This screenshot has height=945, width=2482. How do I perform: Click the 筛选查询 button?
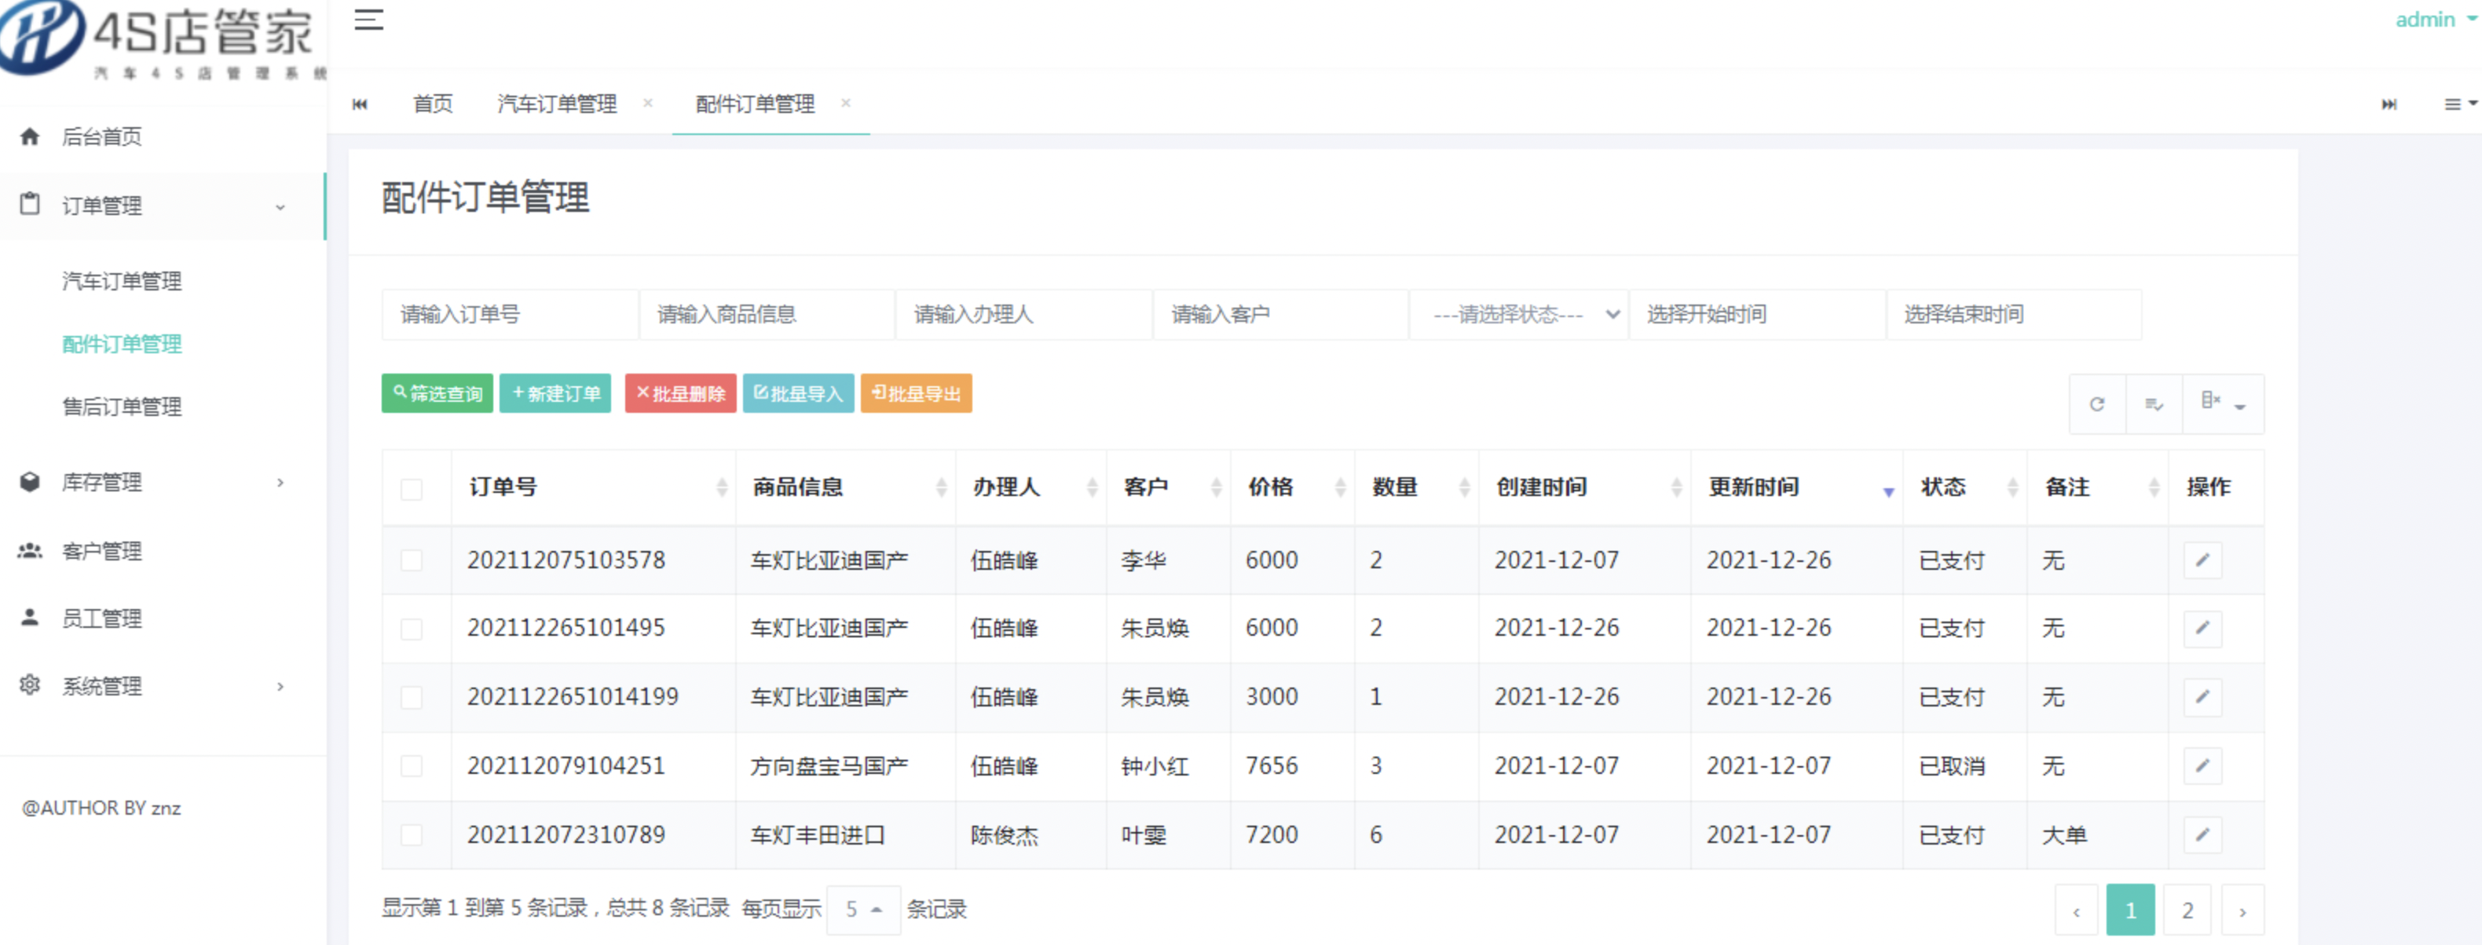click(437, 393)
